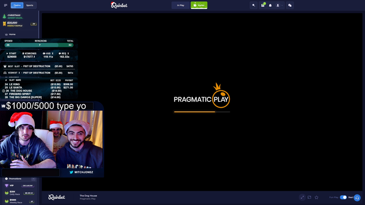Click the Highest X headset icon
This screenshot has height=205, width=365.
5,73
